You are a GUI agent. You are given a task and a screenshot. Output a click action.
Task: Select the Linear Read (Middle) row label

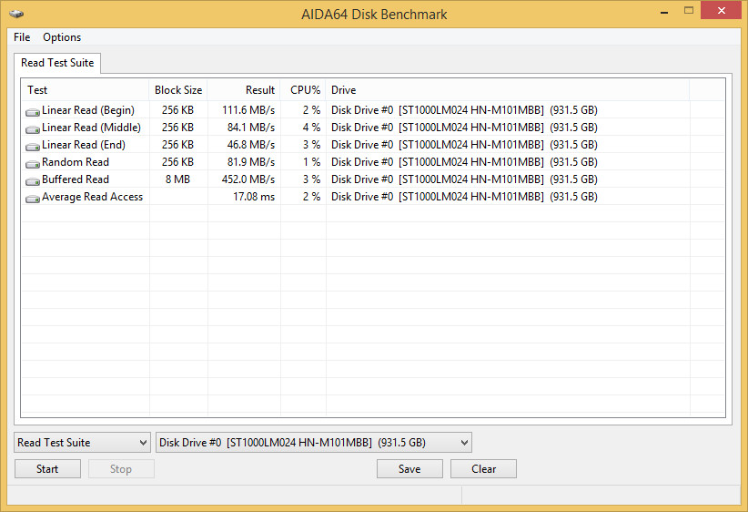tap(91, 128)
